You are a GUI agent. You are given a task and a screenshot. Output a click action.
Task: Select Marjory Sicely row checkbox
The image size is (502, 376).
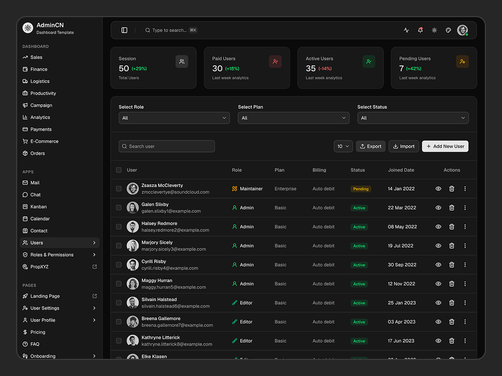(119, 245)
